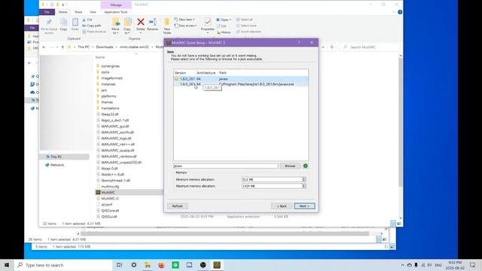Viewport: 482px width, 271px height.
Task: Click the History item in ribbon
Action: [x=224, y=32]
